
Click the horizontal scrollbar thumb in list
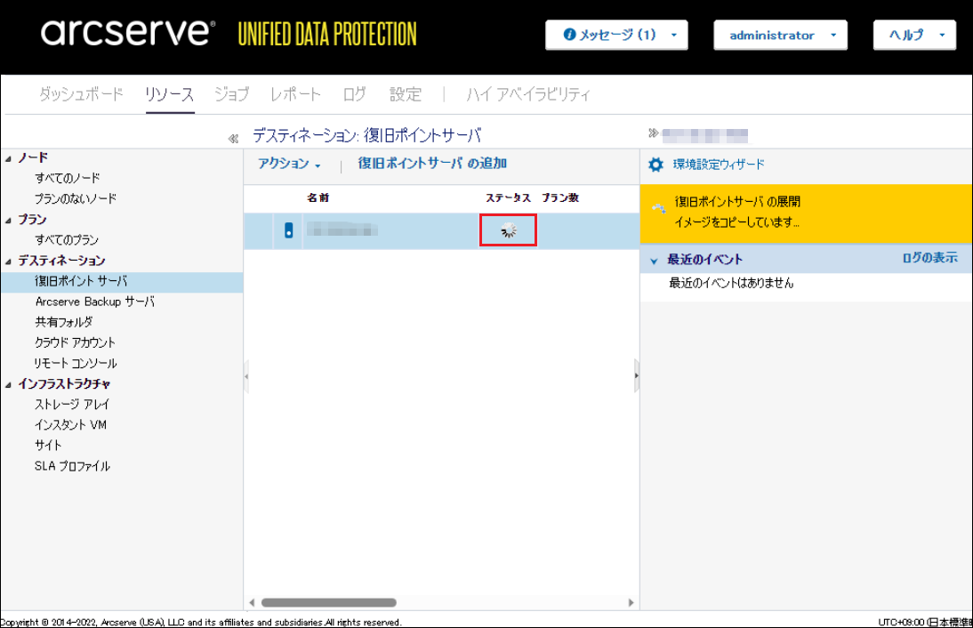(x=328, y=603)
